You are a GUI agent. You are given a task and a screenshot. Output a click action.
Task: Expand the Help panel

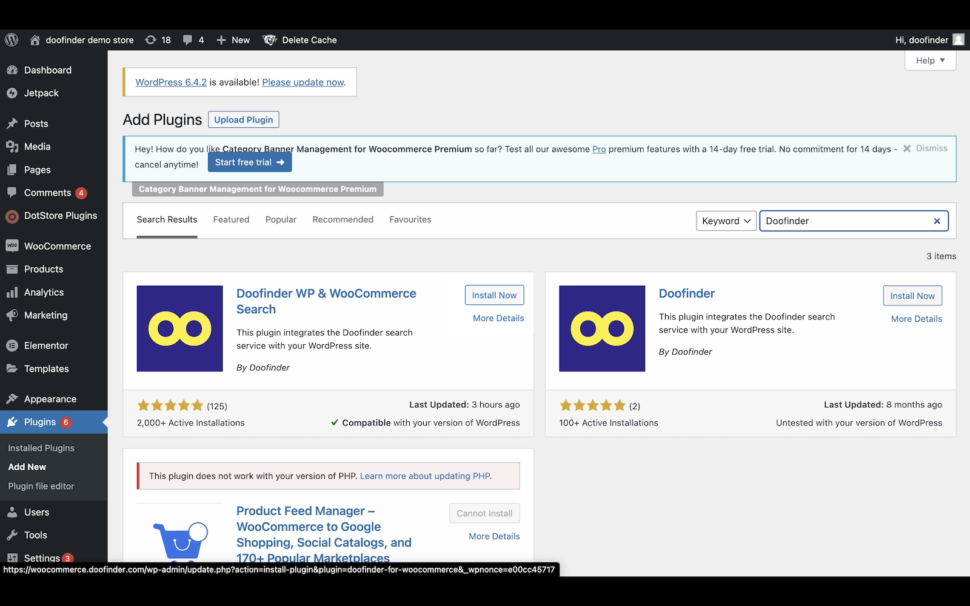tap(931, 61)
